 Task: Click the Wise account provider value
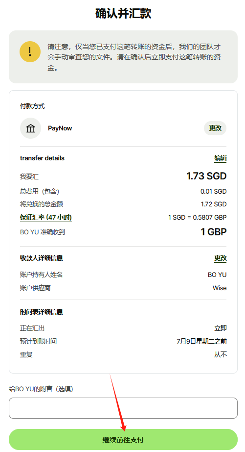click(x=220, y=288)
